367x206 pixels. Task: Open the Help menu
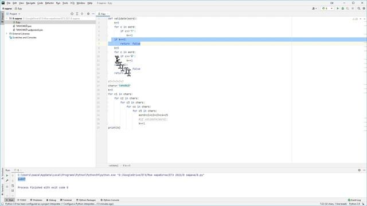tap(90, 3)
